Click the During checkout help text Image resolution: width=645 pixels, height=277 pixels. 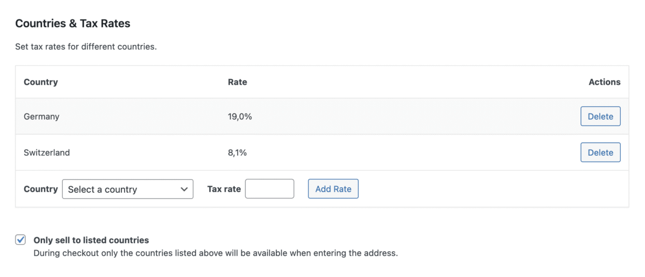pos(216,253)
